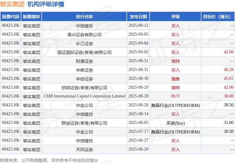
Task: Select the 目标价(港元) column header
Action: (218, 17)
